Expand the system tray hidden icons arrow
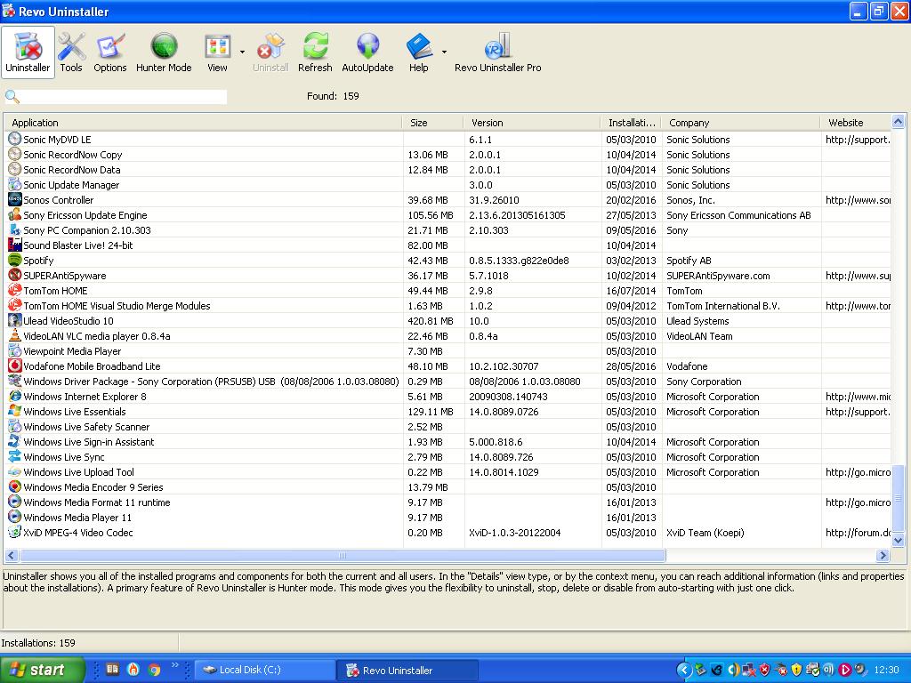Screen dimensions: 911x683 [684, 670]
